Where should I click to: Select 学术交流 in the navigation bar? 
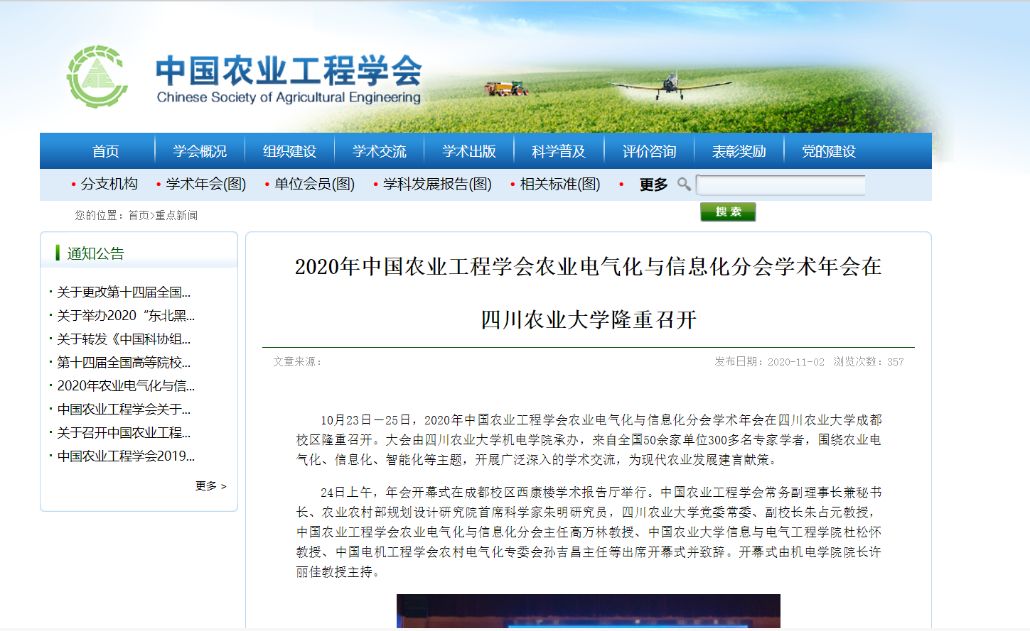coord(379,151)
